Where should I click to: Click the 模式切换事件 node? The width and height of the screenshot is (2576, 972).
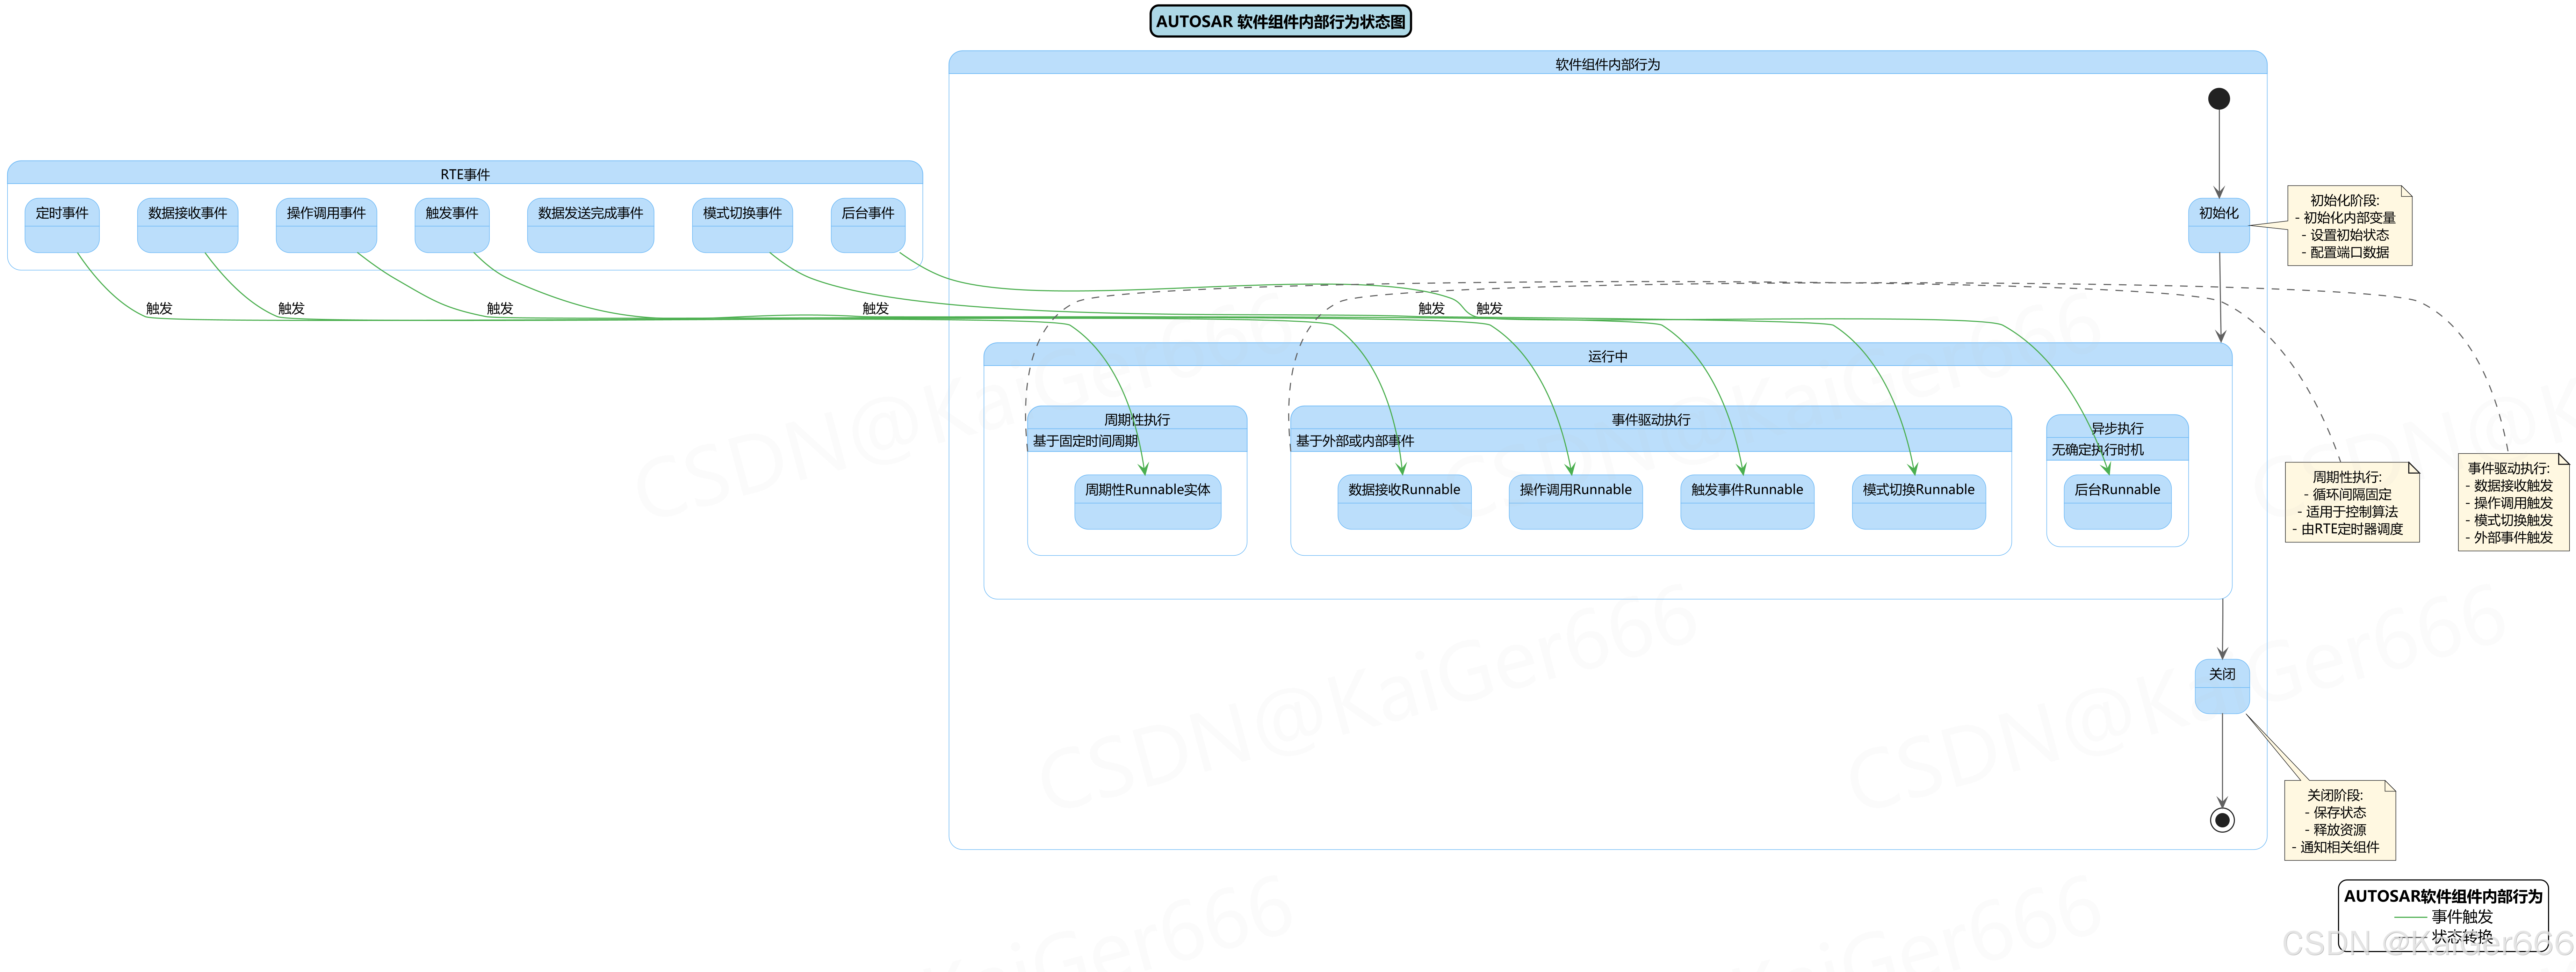point(742,225)
